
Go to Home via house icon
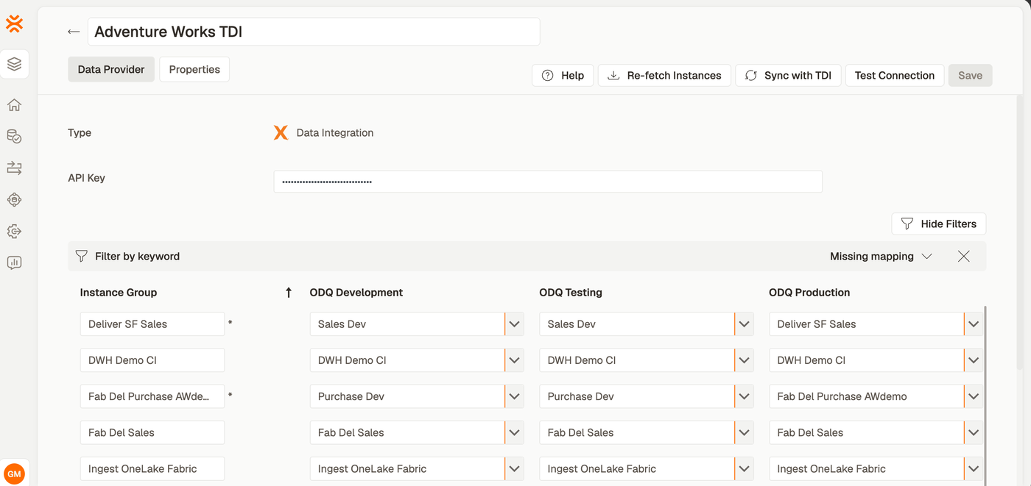pos(14,105)
